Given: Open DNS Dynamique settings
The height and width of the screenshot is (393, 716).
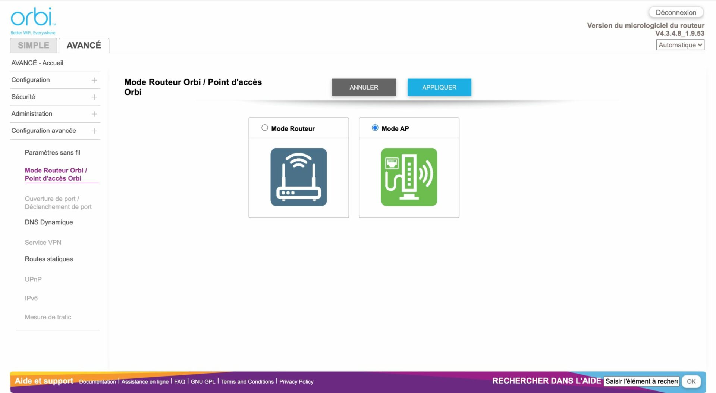Looking at the screenshot, I should [49, 222].
